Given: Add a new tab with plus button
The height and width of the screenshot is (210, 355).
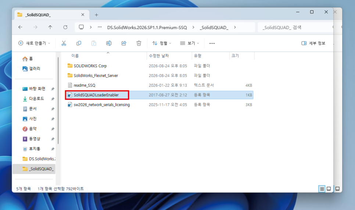Looking at the screenshot, I should click(x=96, y=15).
